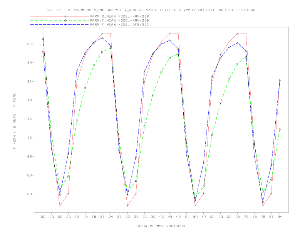Click x-axis forecast hour label 33

(x=136, y=217)
